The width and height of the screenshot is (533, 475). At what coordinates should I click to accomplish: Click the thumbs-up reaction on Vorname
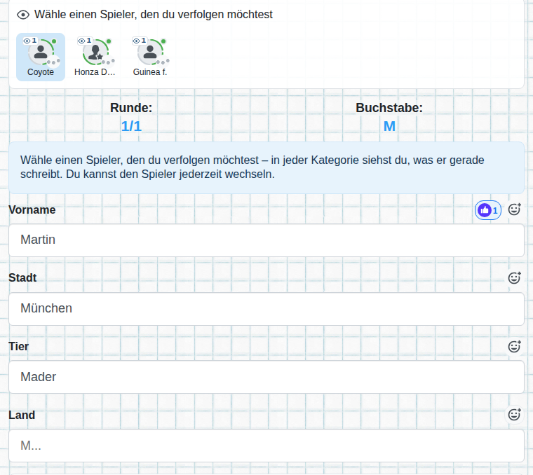click(x=488, y=210)
